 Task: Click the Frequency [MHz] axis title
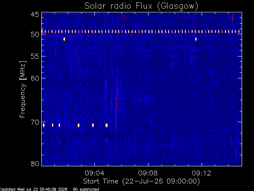tap(23, 89)
